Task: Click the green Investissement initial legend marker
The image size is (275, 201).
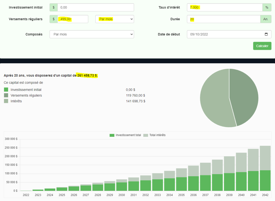Action: pos(6,89)
